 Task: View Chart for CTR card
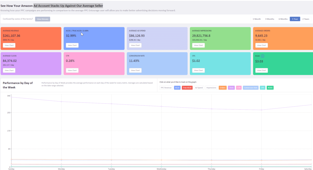click(x=72, y=70)
